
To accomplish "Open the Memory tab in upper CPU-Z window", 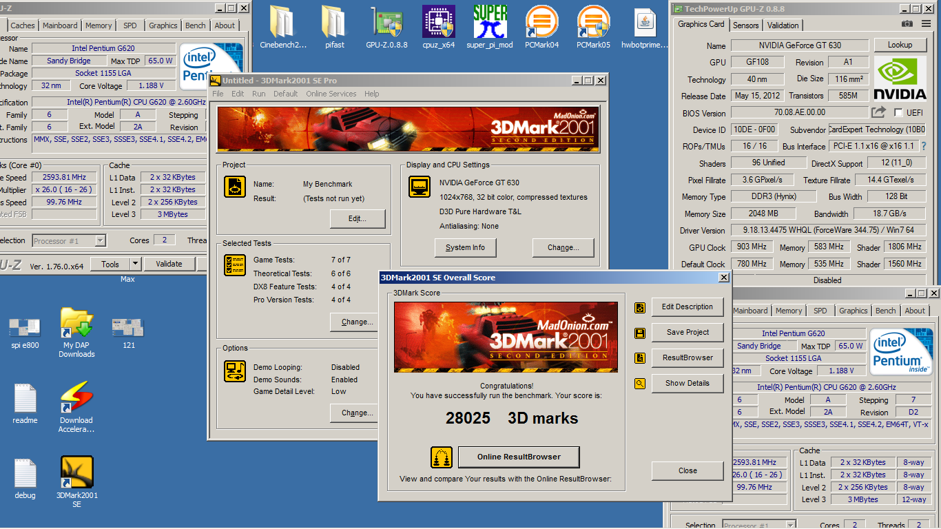I will [99, 25].
